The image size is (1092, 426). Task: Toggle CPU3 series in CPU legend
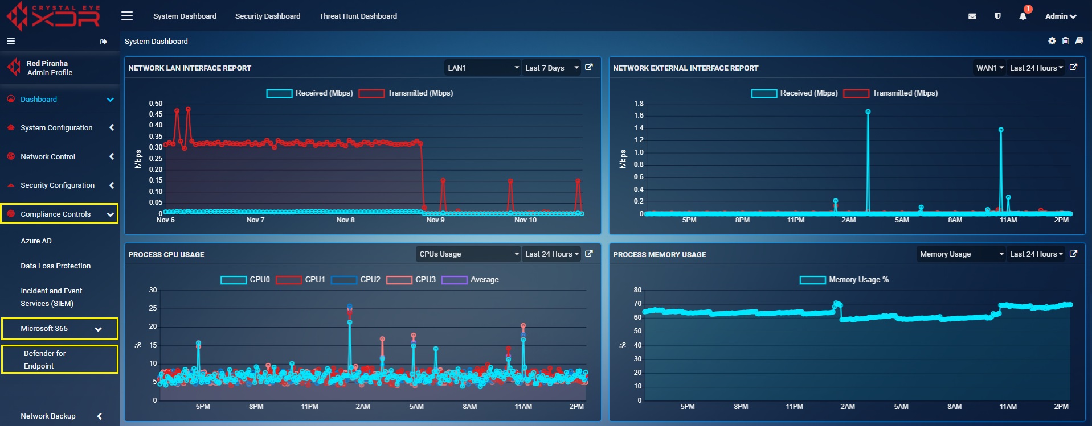411,280
